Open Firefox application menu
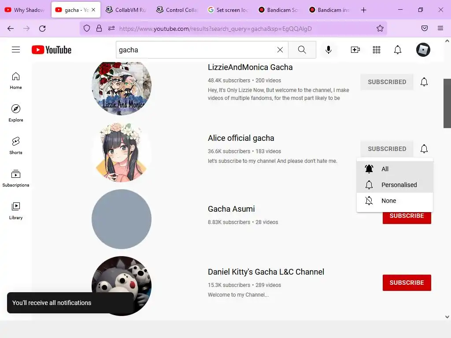 coord(440,28)
